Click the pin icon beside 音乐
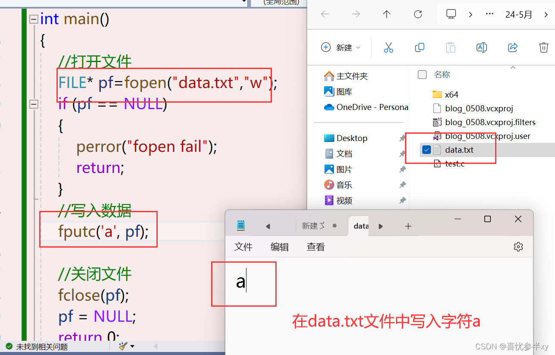The image size is (555, 355). point(402,185)
